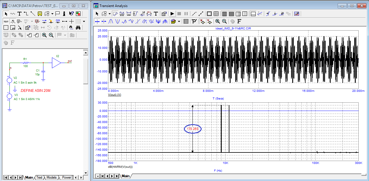Toggle the attribute text R1 display
The image size is (369, 181).
coord(13,21)
